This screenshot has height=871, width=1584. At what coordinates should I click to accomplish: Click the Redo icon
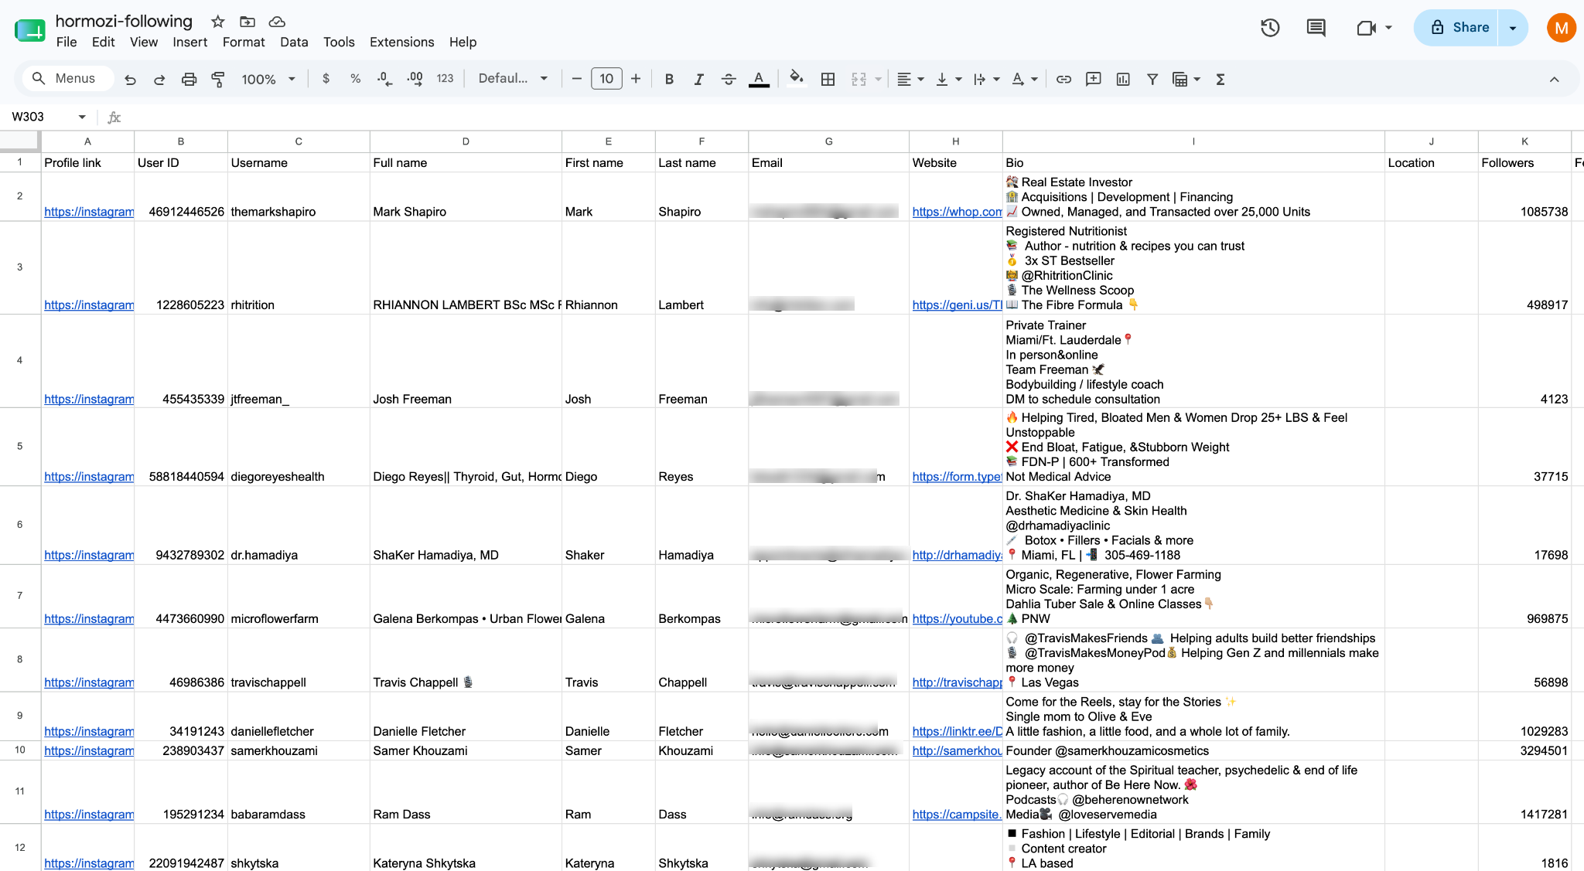pyautogui.click(x=159, y=79)
